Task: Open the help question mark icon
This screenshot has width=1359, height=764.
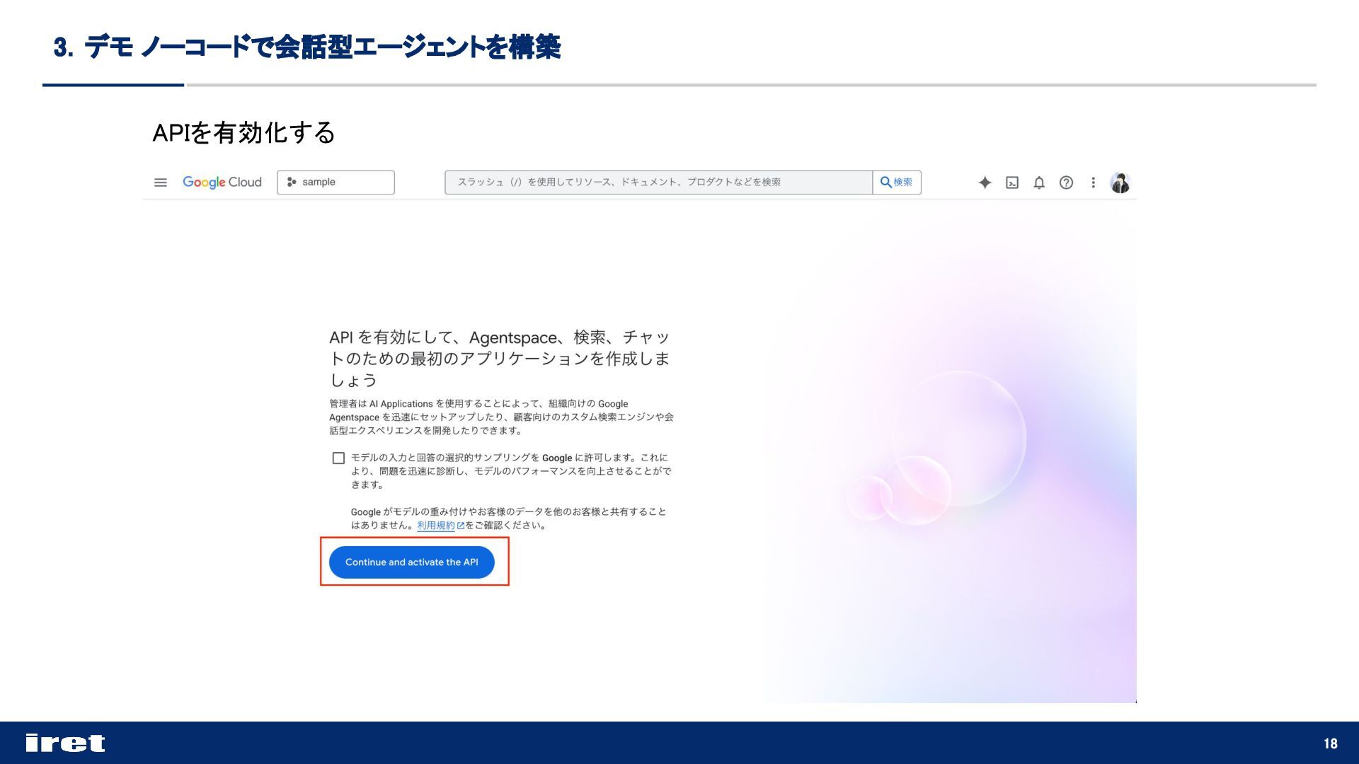Action: 1066,183
